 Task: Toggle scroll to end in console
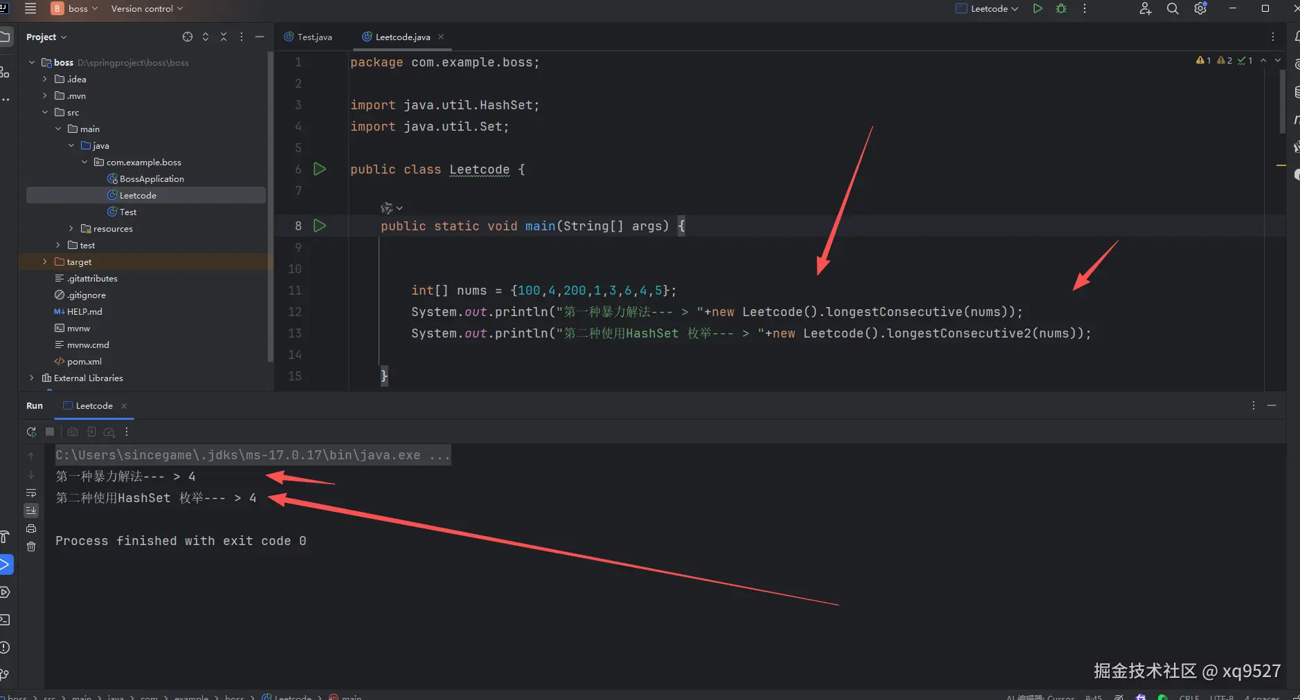click(x=31, y=510)
